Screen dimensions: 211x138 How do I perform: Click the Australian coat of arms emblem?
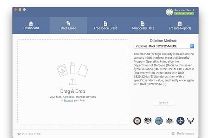[x=170, y=121]
